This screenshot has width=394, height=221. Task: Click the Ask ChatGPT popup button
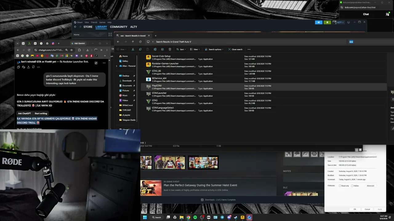(25, 114)
